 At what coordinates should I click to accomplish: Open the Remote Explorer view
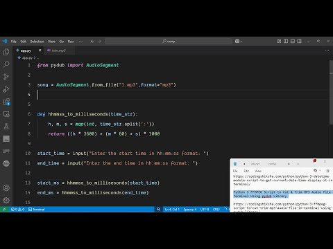click(6, 114)
